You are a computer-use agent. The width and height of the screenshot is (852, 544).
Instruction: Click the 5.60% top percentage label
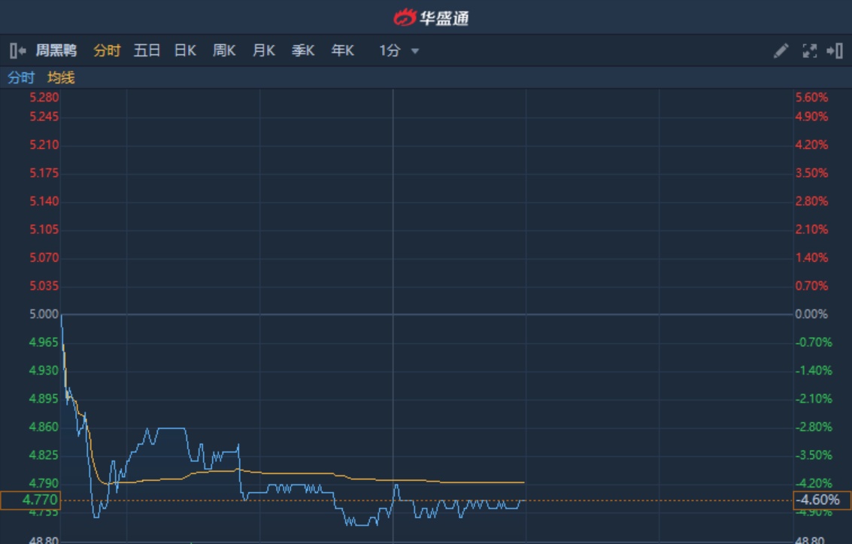[x=812, y=97]
